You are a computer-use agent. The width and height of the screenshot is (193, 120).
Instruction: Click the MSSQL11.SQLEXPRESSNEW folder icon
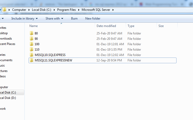click(x=31, y=60)
